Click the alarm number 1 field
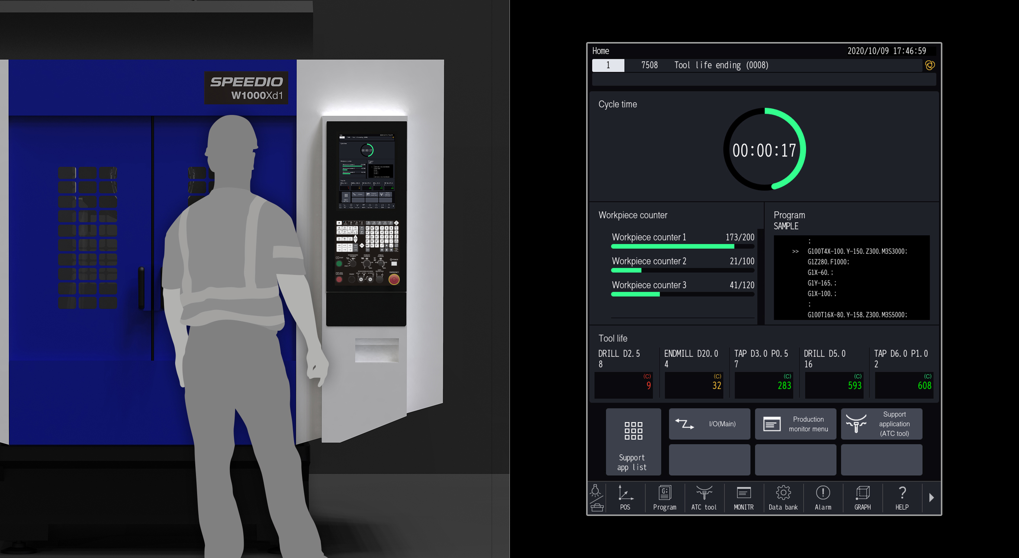The height and width of the screenshot is (558, 1019). click(608, 65)
